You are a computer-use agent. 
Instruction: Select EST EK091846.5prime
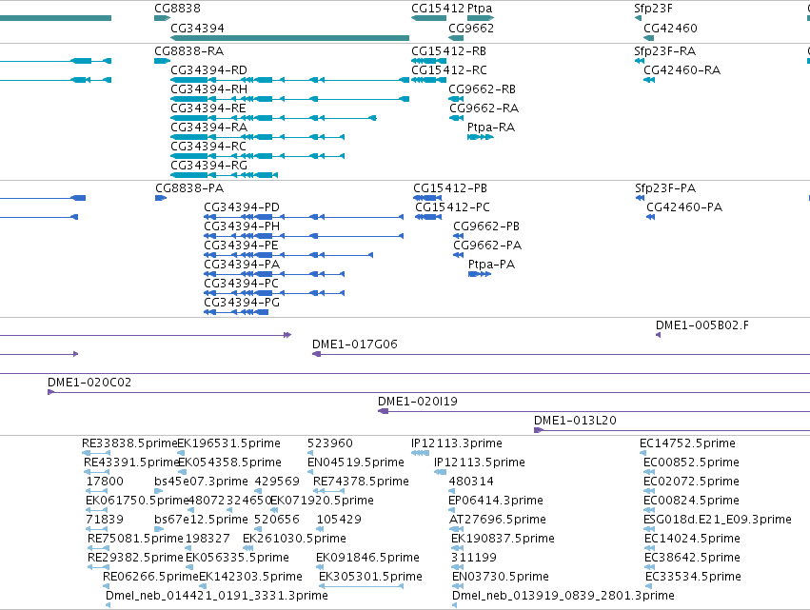coord(367,558)
